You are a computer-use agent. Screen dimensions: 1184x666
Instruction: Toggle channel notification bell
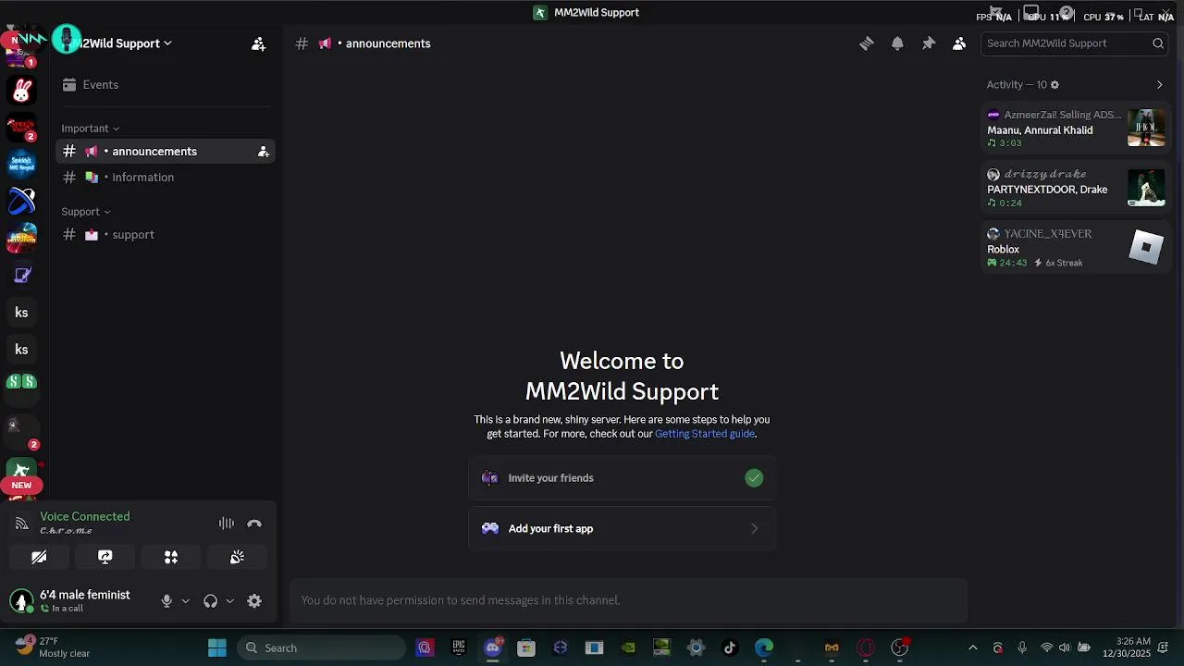tap(897, 43)
